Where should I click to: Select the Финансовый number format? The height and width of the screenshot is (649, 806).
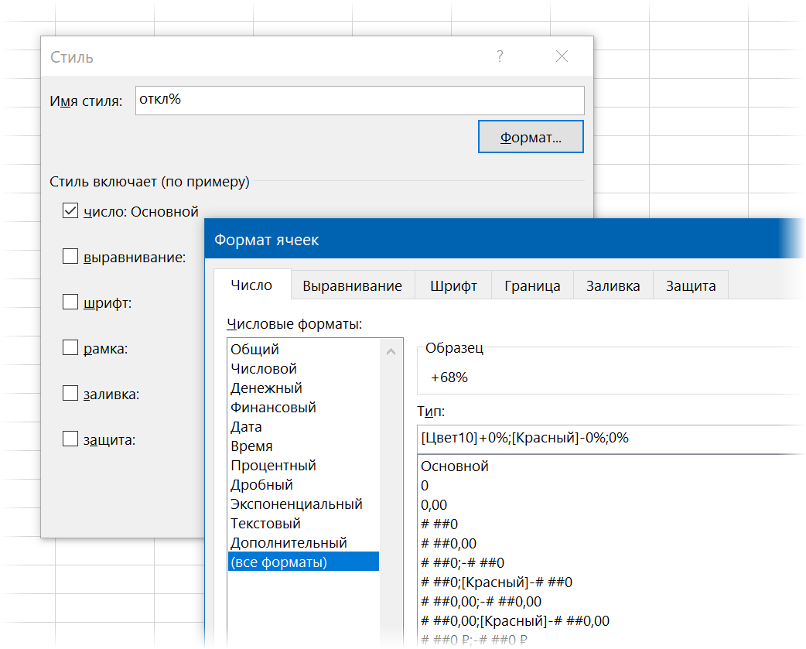[x=303, y=408]
